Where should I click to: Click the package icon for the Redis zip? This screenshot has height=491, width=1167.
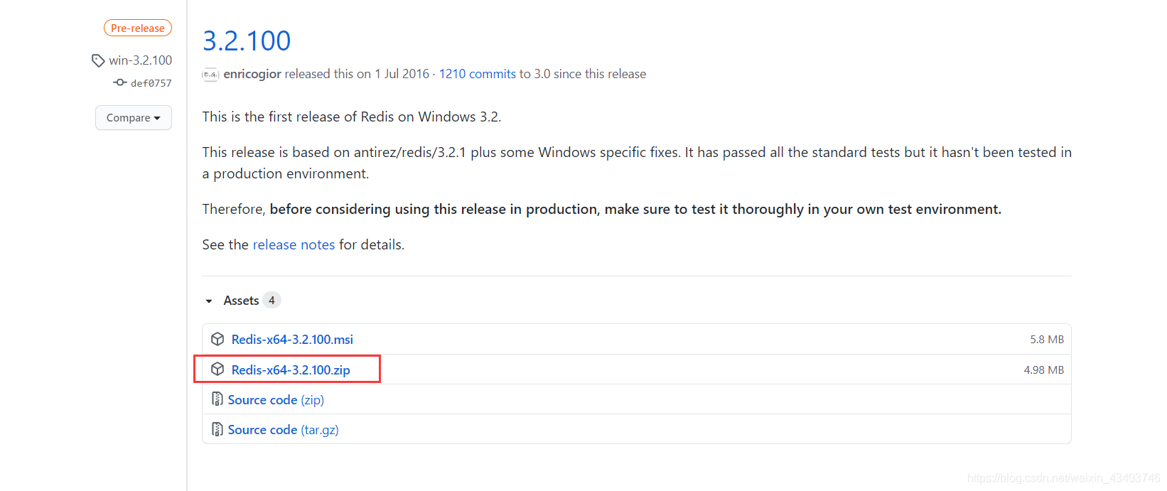pyautogui.click(x=217, y=369)
